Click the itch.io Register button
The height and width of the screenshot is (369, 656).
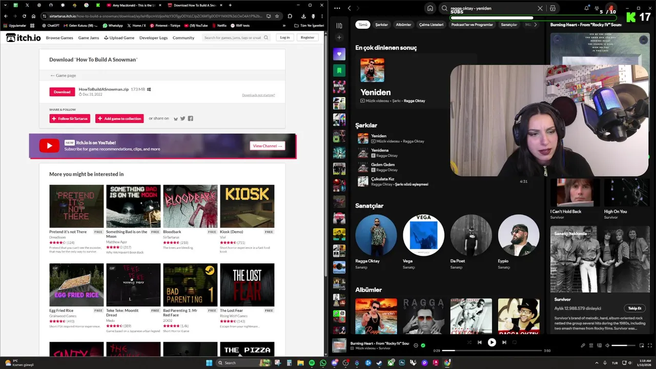(307, 37)
